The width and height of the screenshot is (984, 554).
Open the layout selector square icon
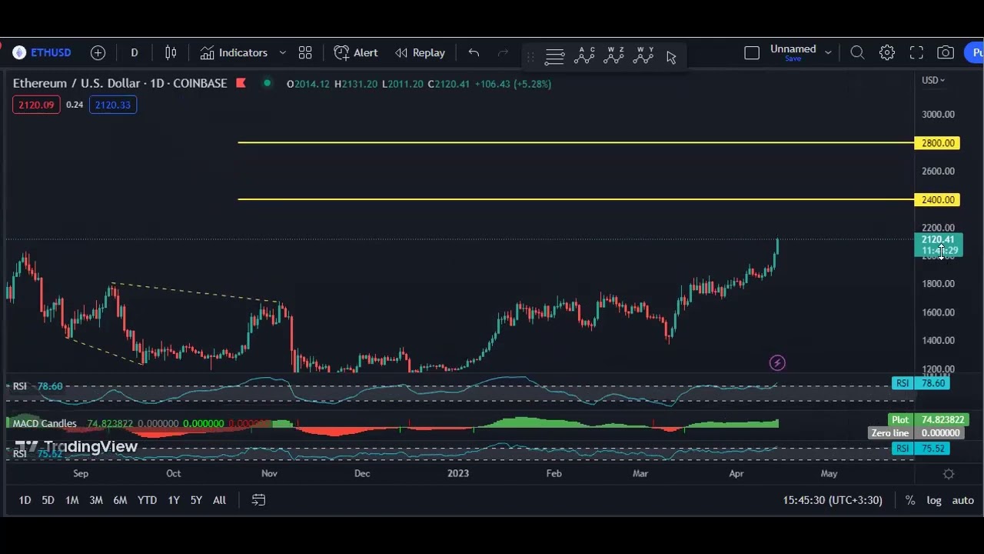point(752,52)
